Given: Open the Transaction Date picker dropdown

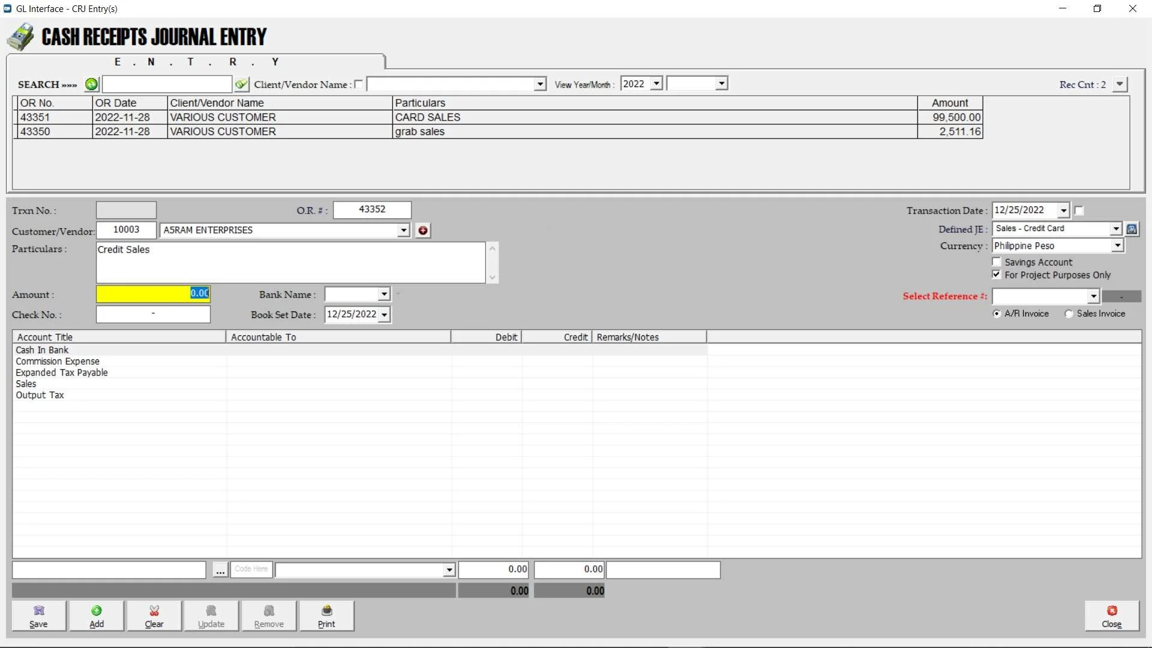Looking at the screenshot, I should tap(1063, 211).
